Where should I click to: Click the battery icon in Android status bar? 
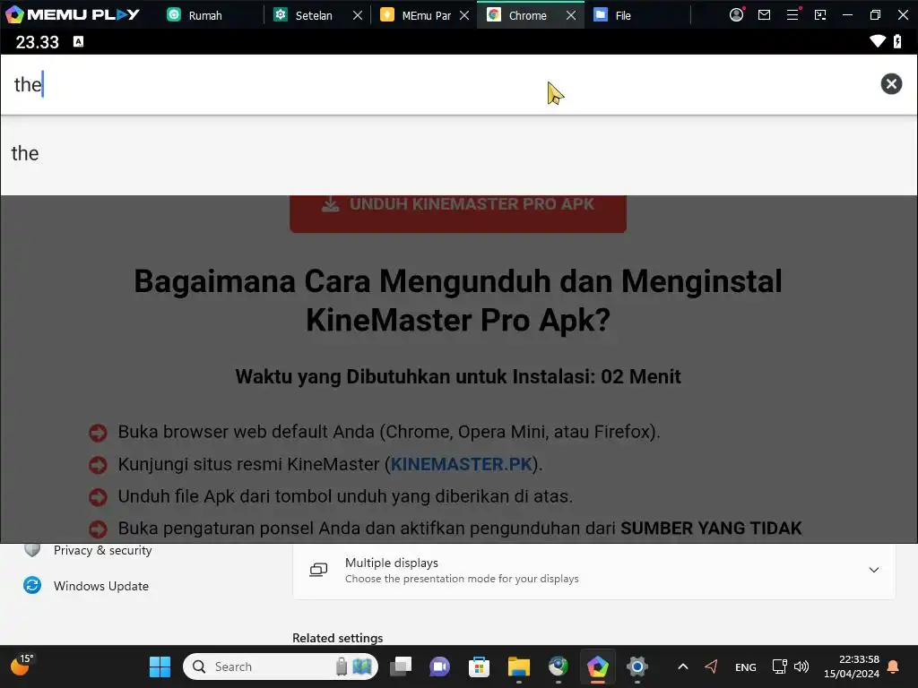(x=896, y=41)
